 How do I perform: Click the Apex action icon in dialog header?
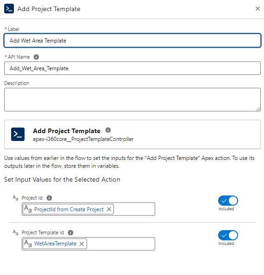tap(9, 9)
